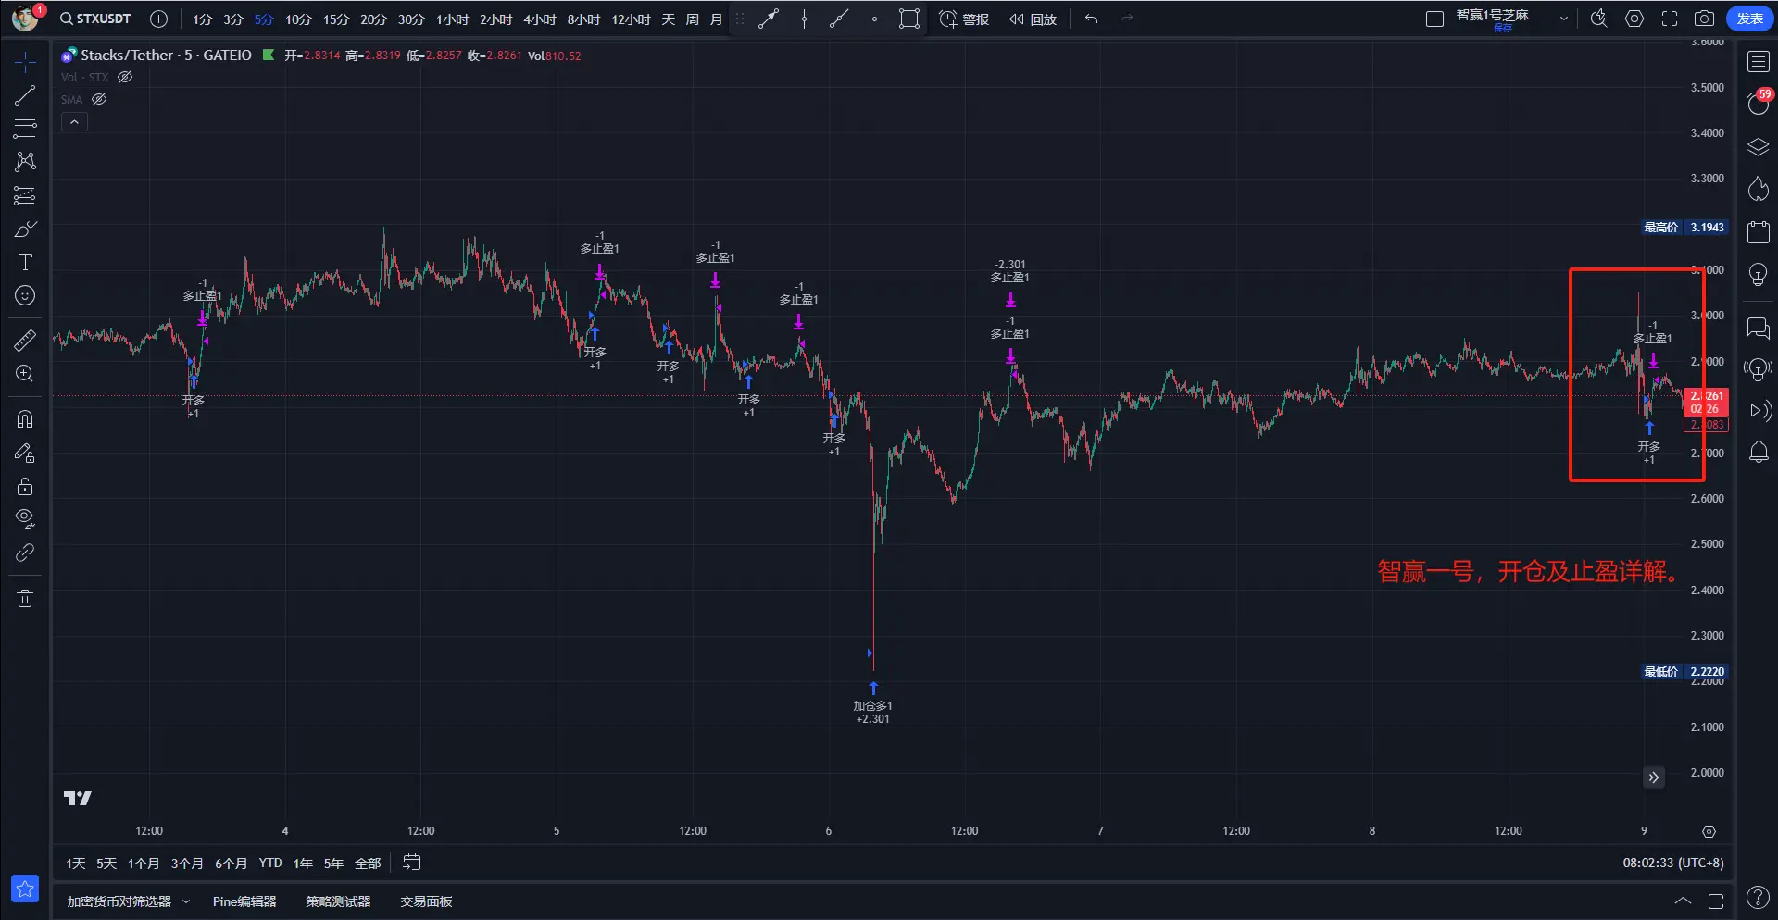Start the 回放 bar replay

[x=1033, y=19]
